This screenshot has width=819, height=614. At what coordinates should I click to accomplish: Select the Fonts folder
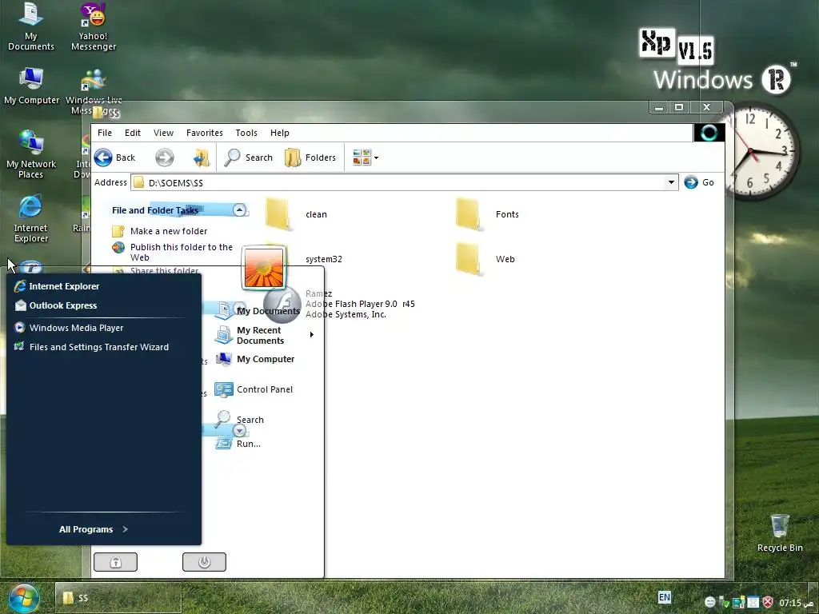(x=487, y=214)
